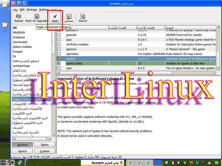Click the Reload toolbar icon
The height and width of the screenshot is (166, 222).
pyautogui.click(x=18, y=16)
